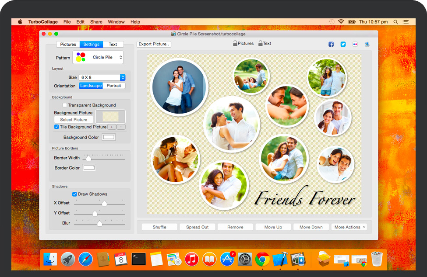Click the set-as-desktop-picture icon

[x=367, y=44]
